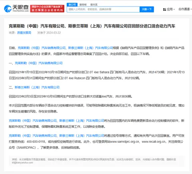The width and height of the screenshot is (192, 174).
Task: Click the article headline about hybrid recall
Action: click(92, 26)
